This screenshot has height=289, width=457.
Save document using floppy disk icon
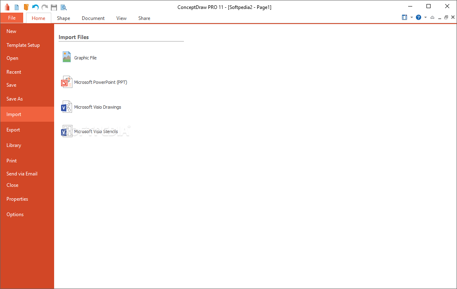(54, 7)
